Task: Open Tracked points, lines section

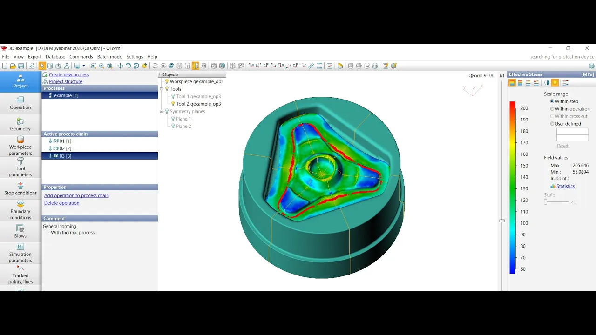Action: pos(20,275)
